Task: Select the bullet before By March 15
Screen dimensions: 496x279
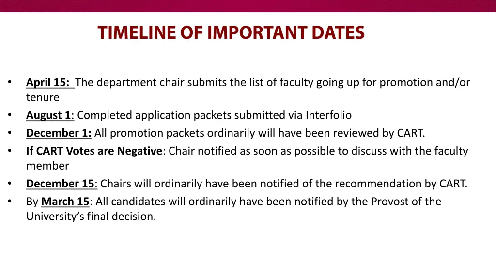Action: tap(10, 201)
